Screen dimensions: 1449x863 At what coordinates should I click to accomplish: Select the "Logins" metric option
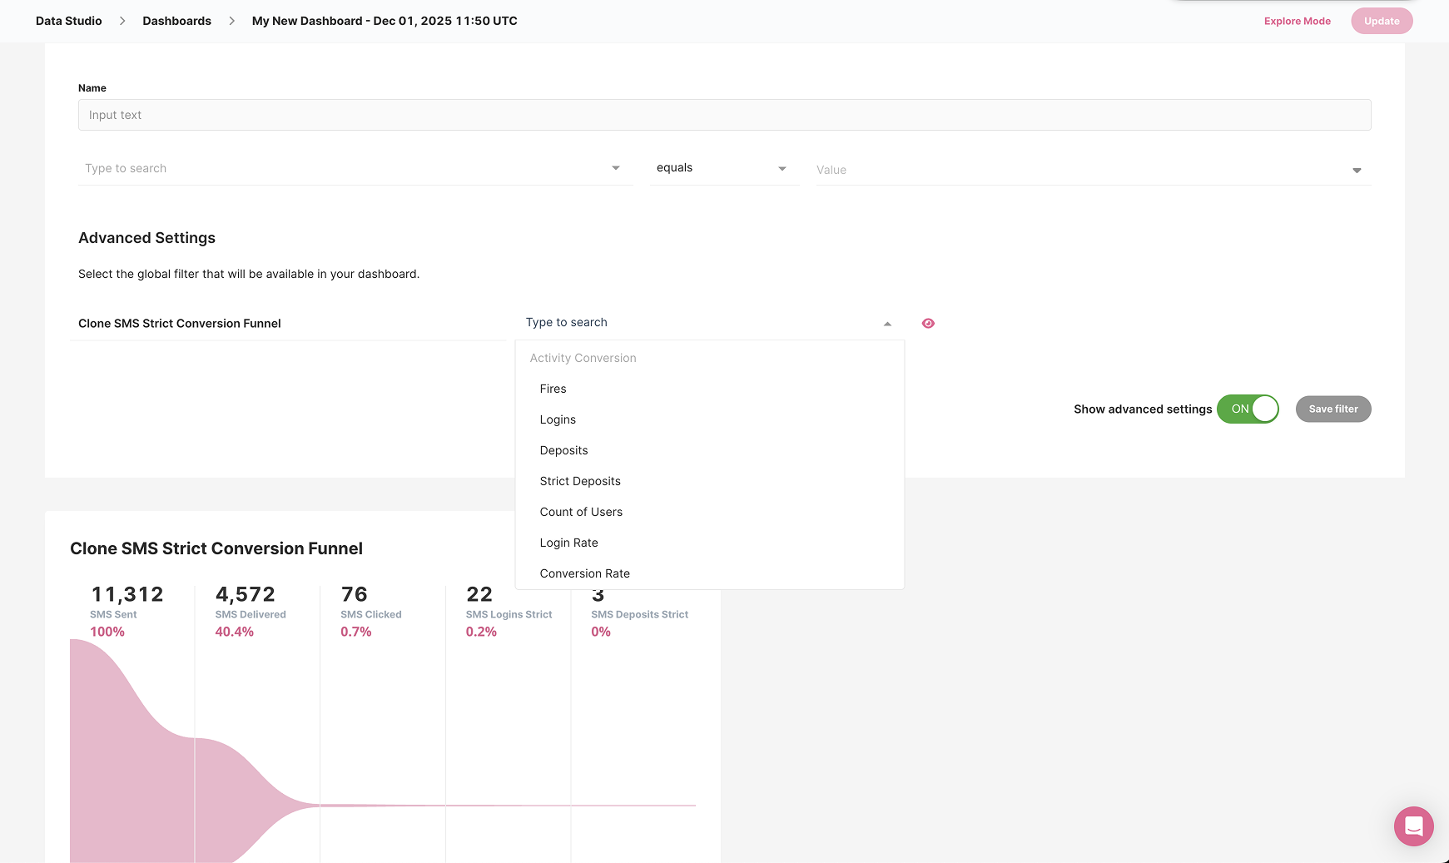[x=558, y=419]
